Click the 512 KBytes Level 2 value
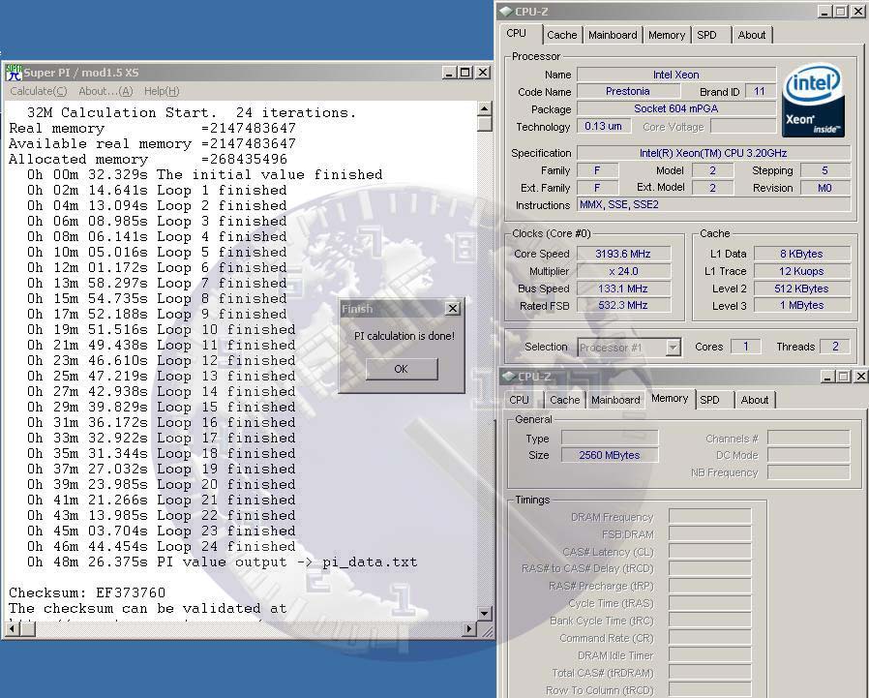 pos(802,288)
